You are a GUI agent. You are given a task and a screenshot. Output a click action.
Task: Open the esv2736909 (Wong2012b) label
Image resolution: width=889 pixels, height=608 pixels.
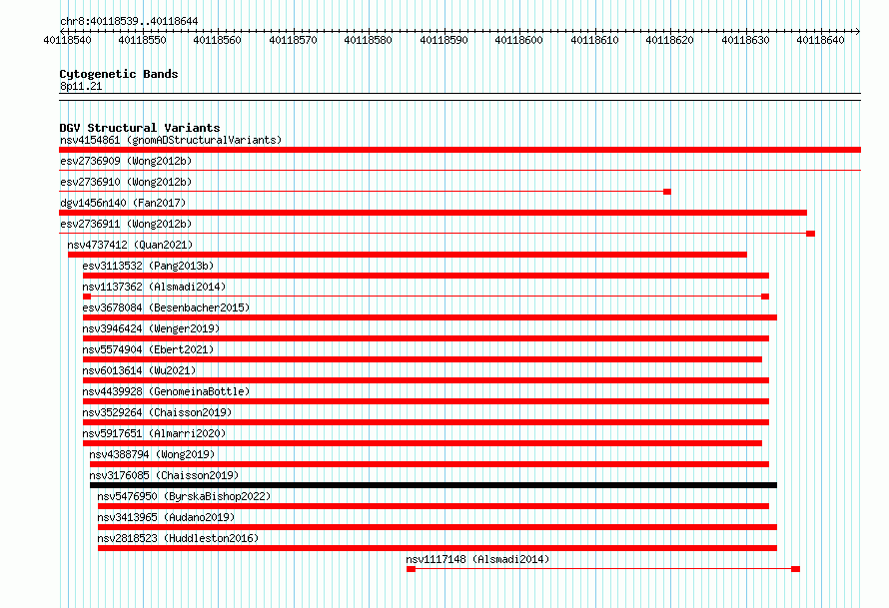pos(126,161)
